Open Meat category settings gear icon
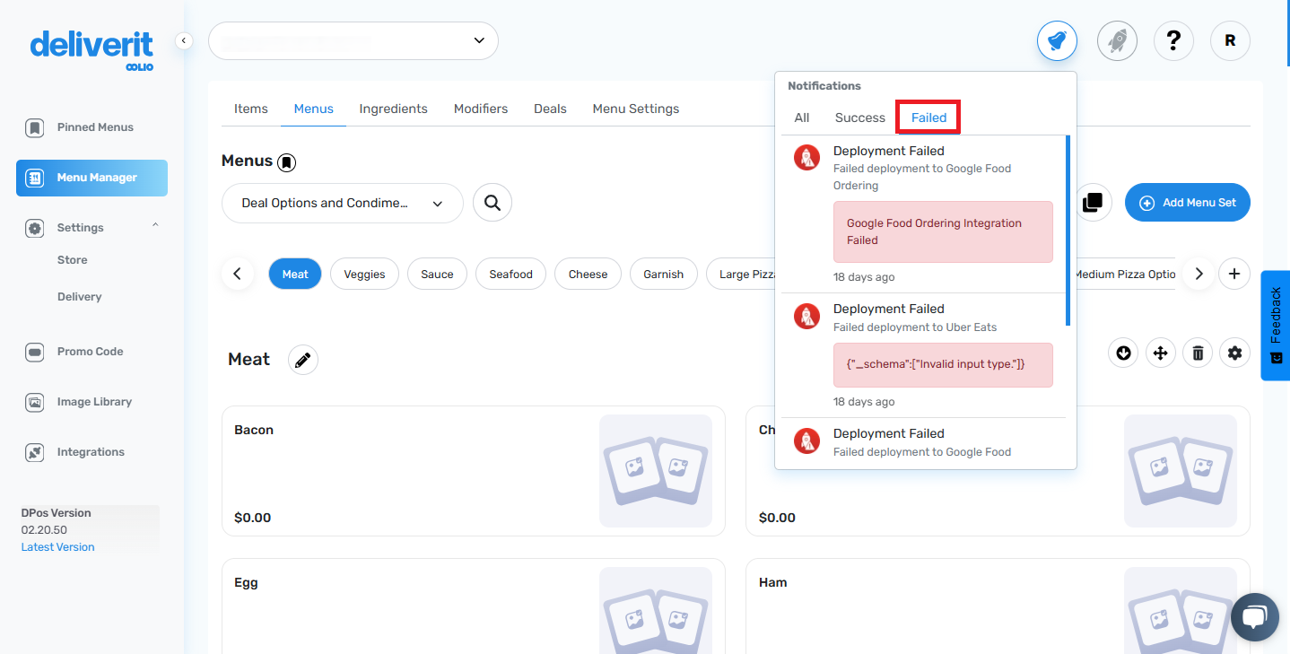This screenshot has height=654, width=1290. click(x=1235, y=353)
